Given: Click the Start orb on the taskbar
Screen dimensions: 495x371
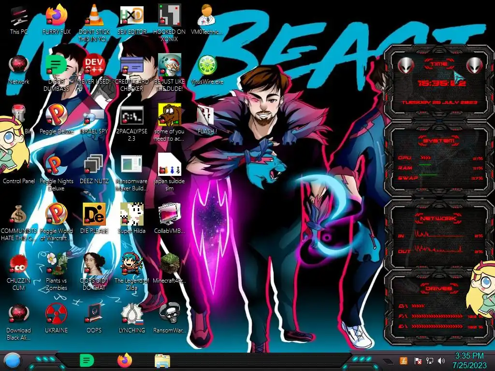Looking at the screenshot, I should [x=12, y=361].
